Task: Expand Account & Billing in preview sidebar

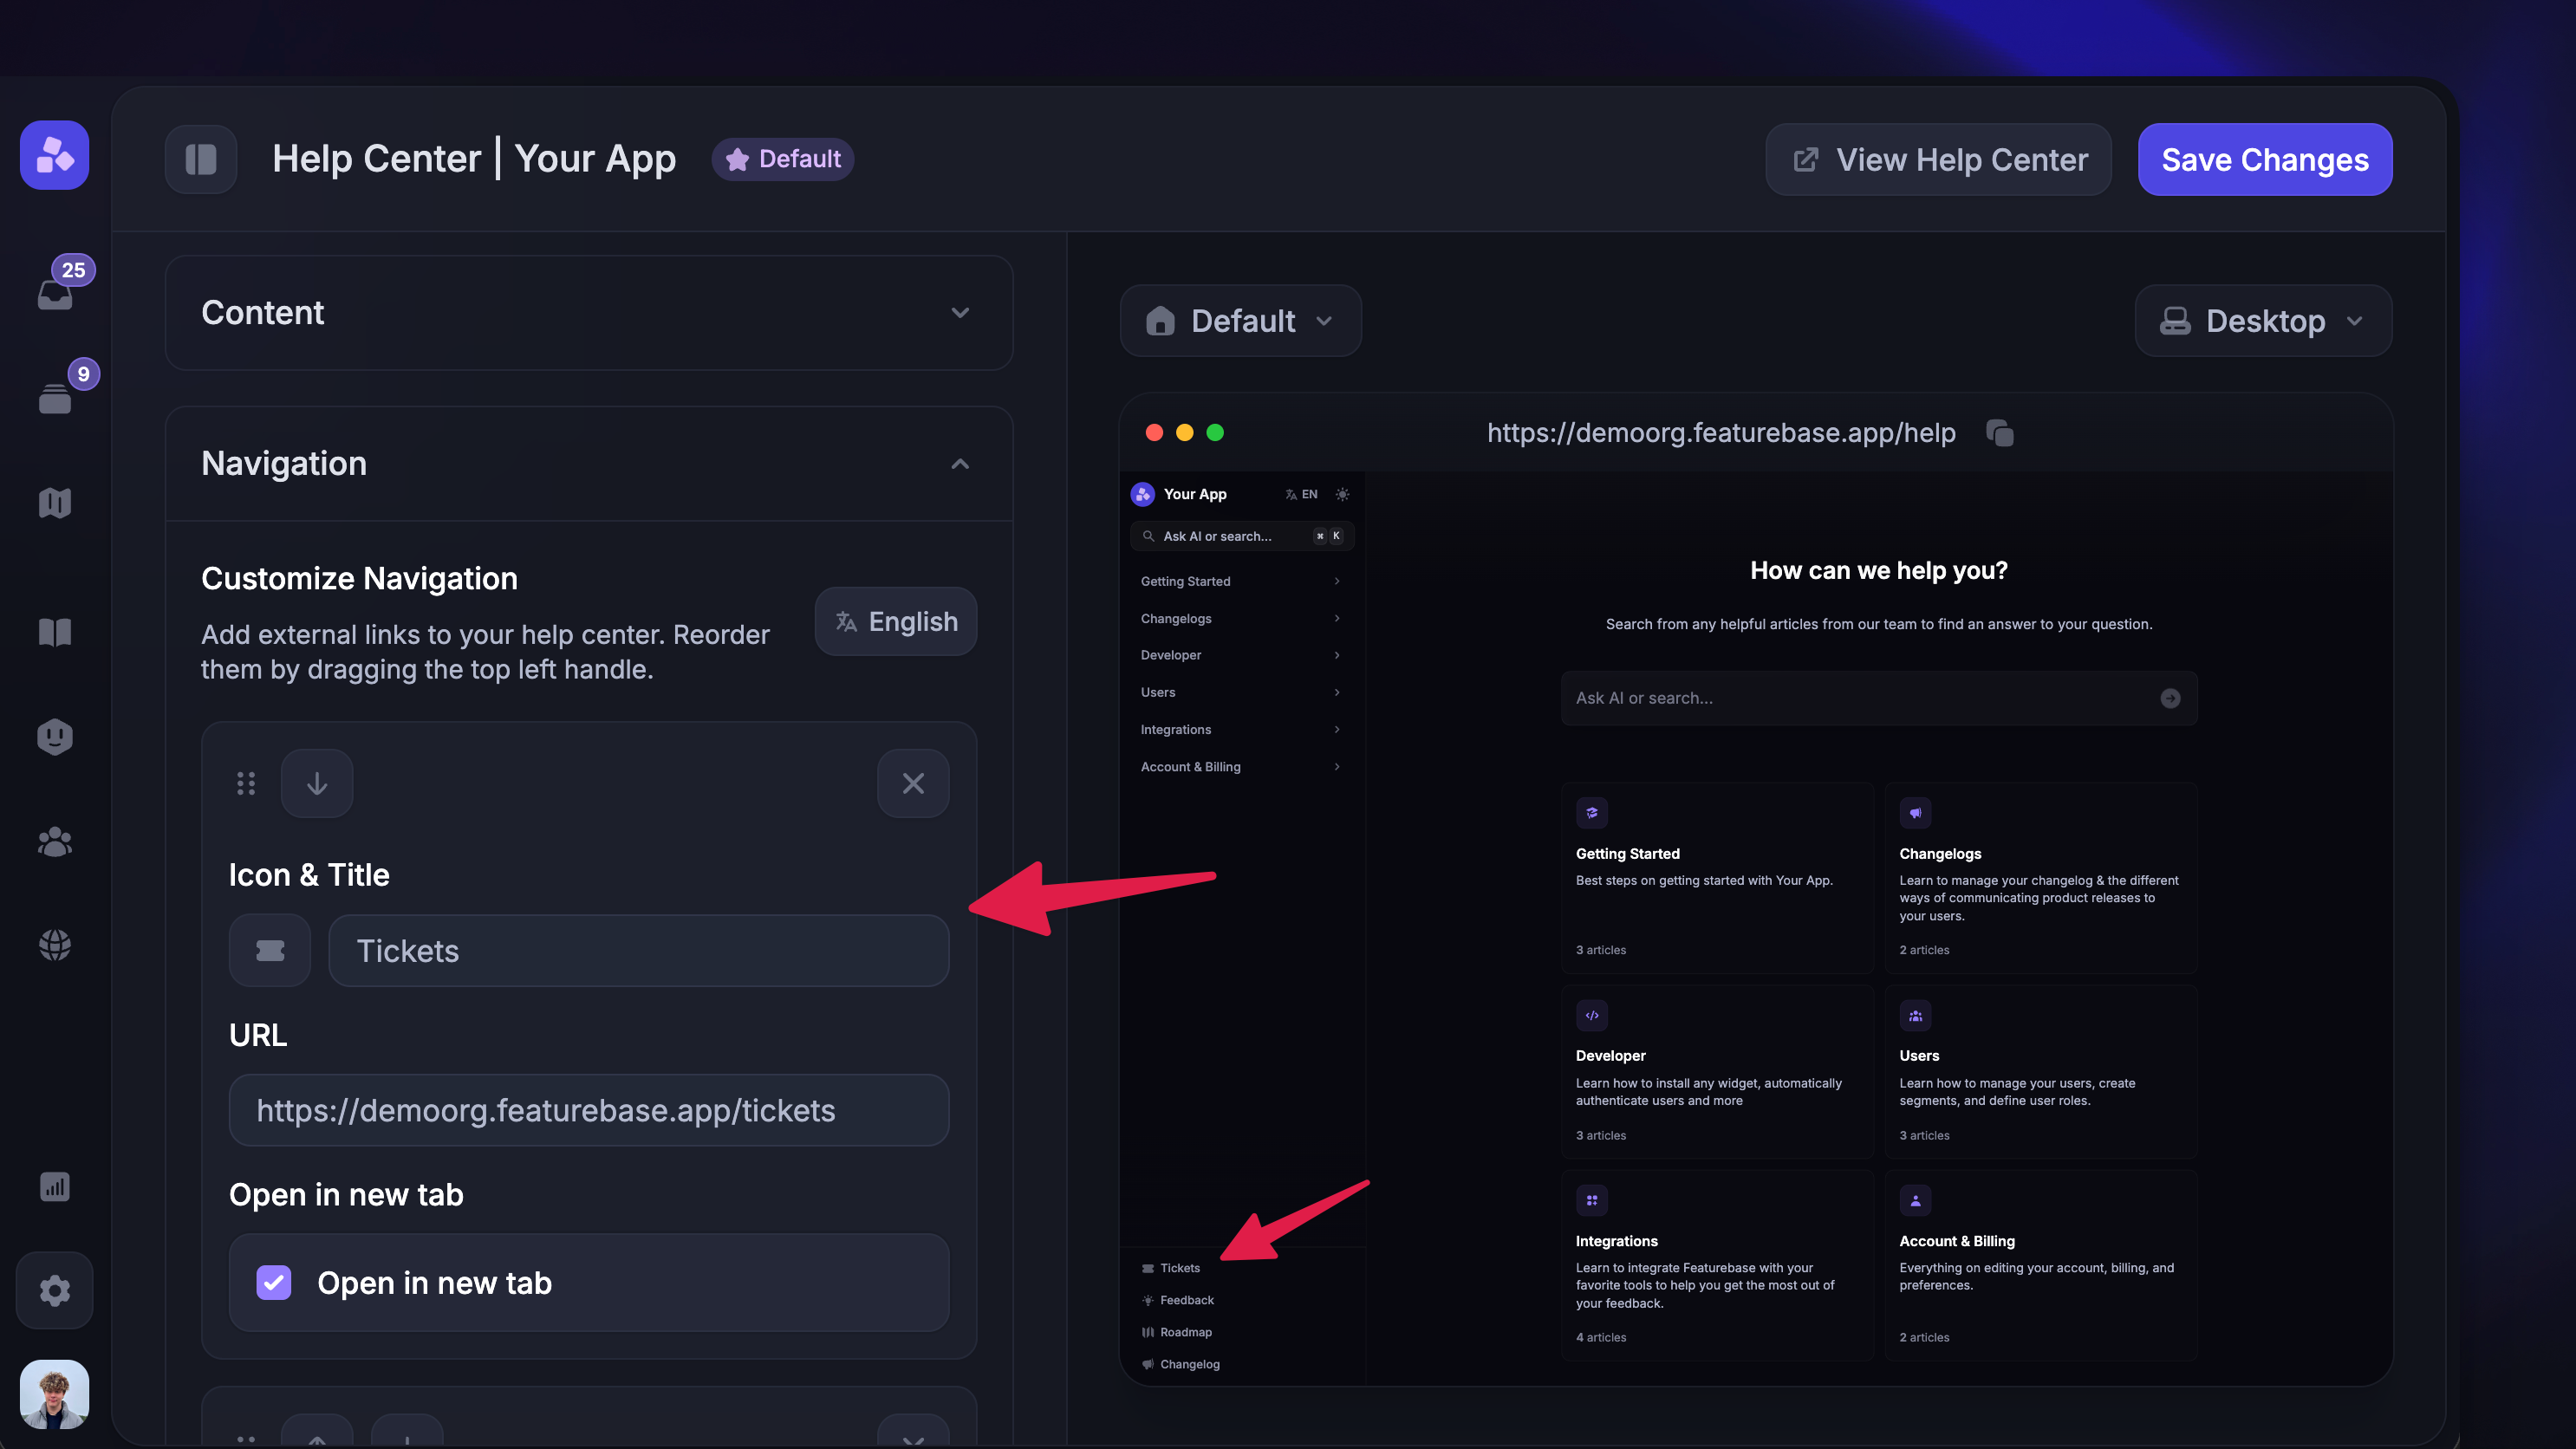Action: point(1241,766)
